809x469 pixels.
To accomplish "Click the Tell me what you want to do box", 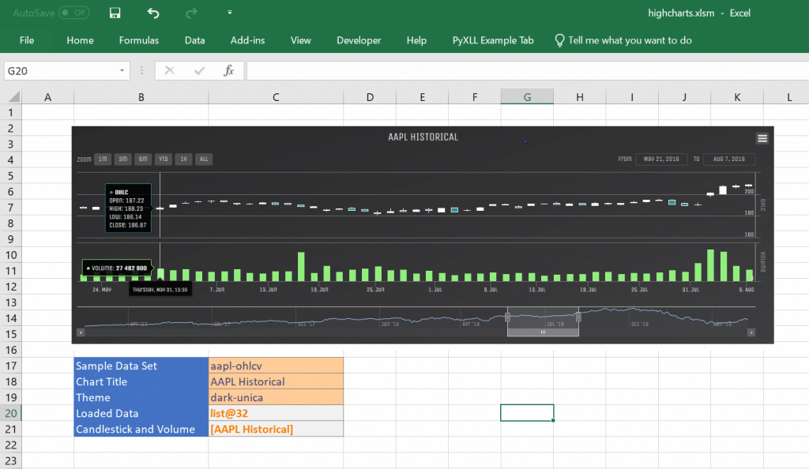I will click(630, 40).
